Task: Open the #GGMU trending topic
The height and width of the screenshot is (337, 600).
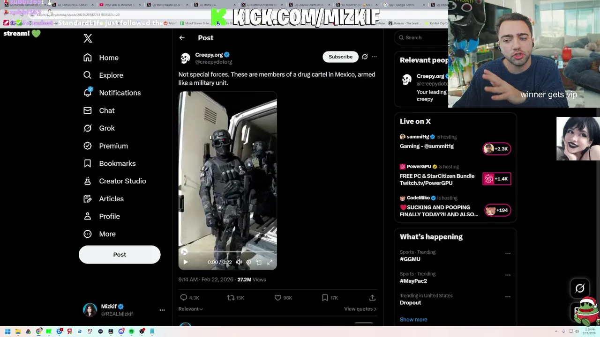Action: coord(410,259)
